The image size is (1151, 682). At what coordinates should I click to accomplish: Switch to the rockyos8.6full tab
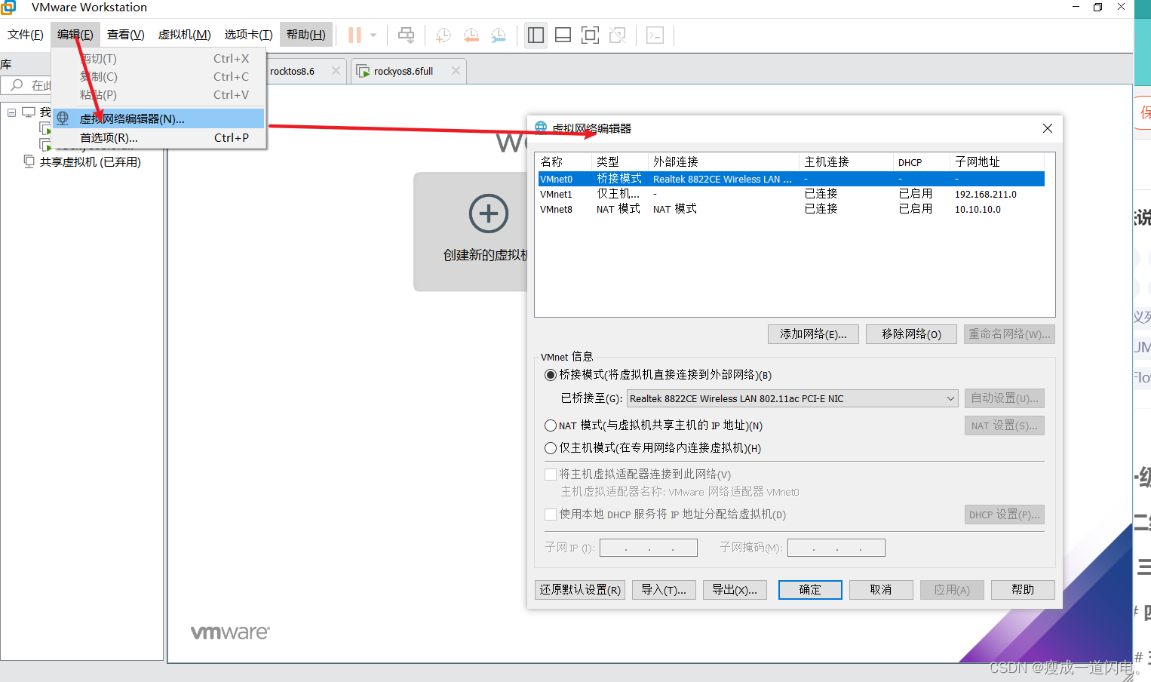408,71
